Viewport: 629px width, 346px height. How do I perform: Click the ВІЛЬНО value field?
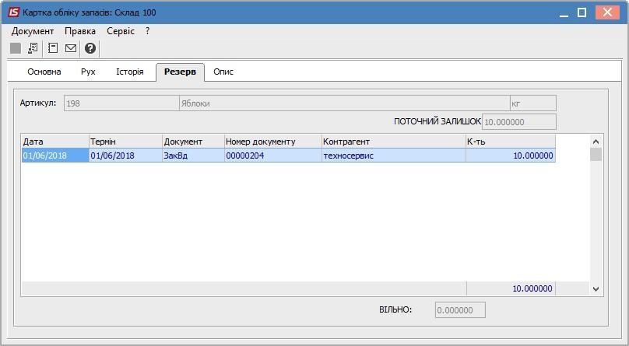[x=460, y=310]
